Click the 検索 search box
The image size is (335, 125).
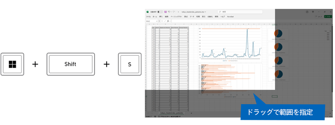click(240, 12)
